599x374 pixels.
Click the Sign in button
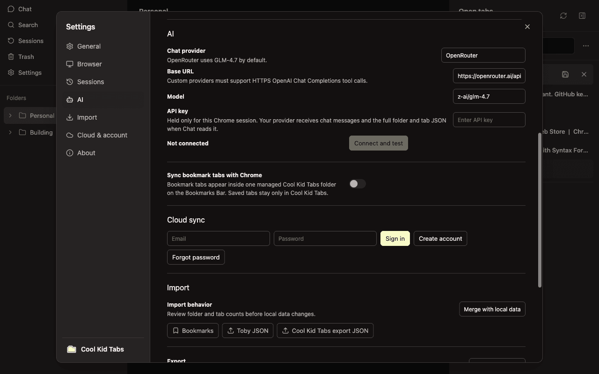coord(395,238)
